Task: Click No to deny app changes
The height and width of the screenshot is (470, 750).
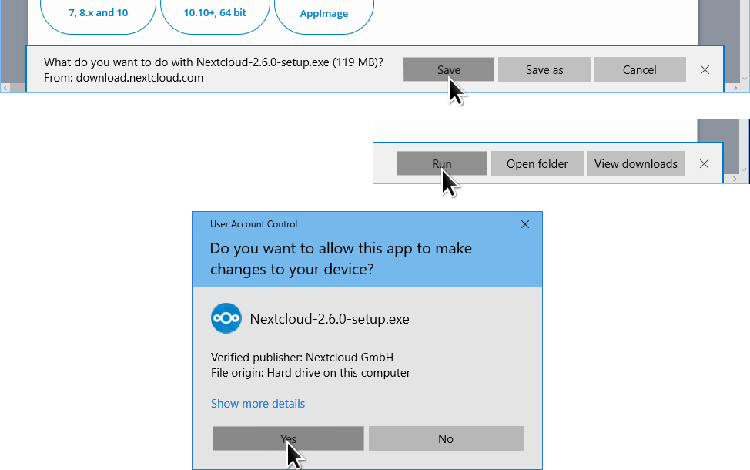Action: [446, 438]
